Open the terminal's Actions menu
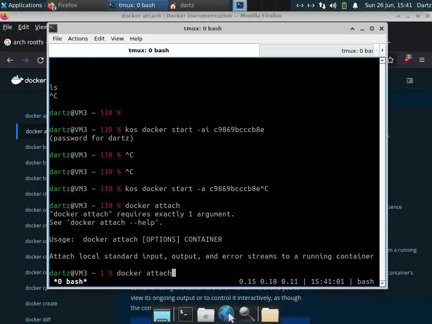The image size is (432, 324). tap(78, 38)
